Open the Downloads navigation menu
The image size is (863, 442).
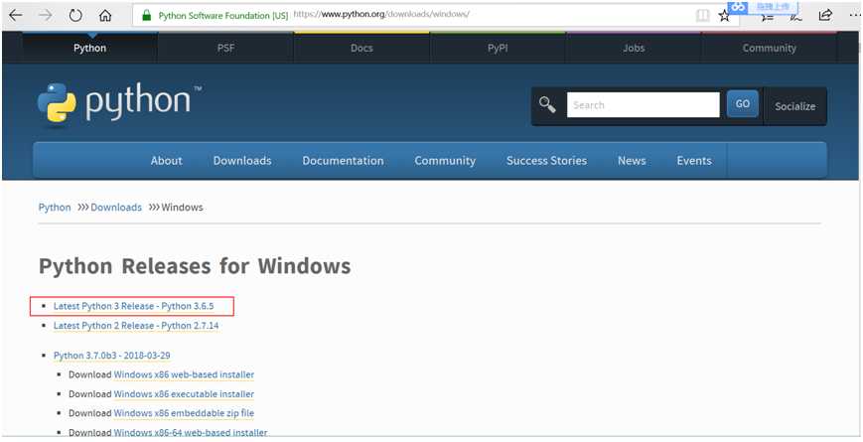242,161
